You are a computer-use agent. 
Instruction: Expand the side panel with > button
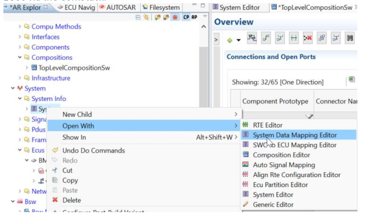point(216,40)
